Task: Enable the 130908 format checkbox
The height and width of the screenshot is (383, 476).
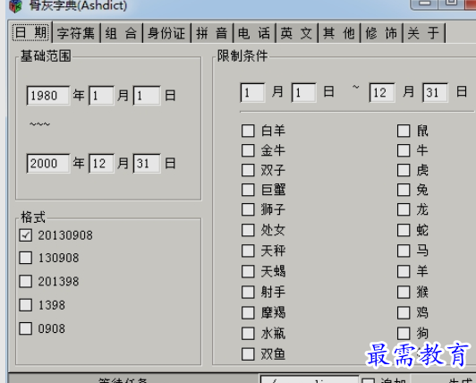Action: click(x=25, y=258)
